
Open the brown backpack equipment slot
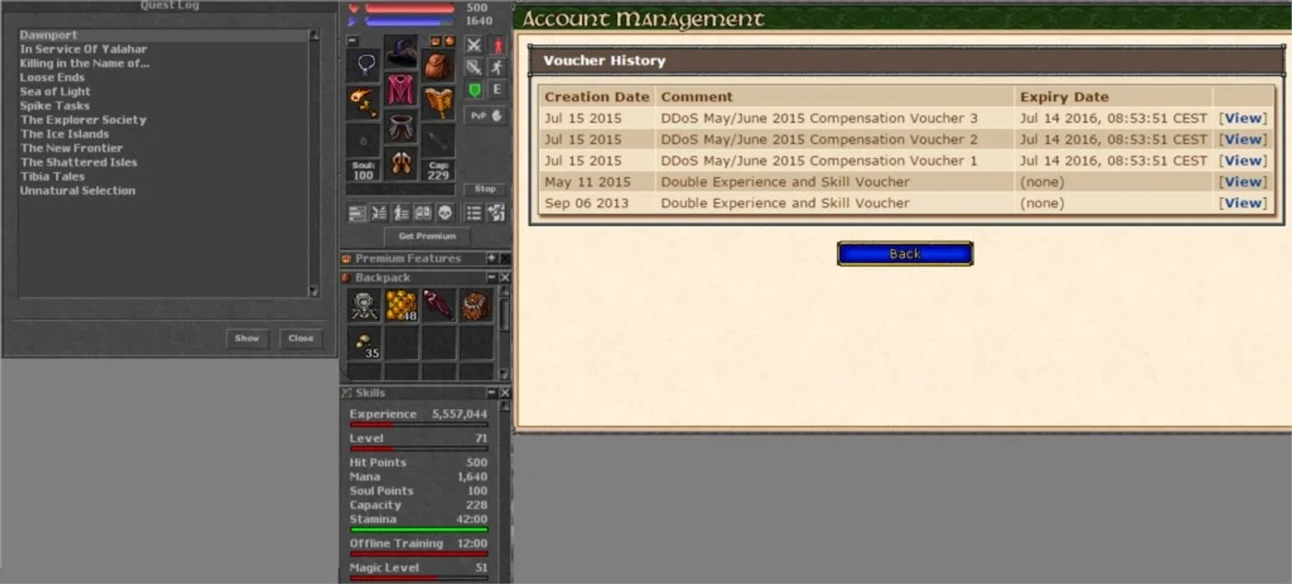[438, 65]
